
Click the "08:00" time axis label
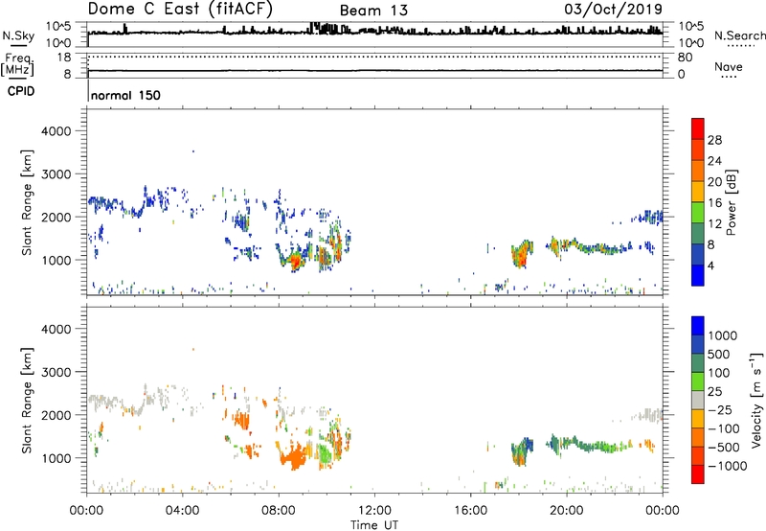point(278,511)
